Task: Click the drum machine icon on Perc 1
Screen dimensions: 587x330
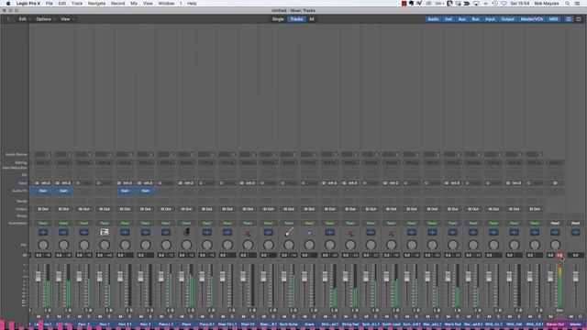Action: pyautogui.click(x=105, y=232)
